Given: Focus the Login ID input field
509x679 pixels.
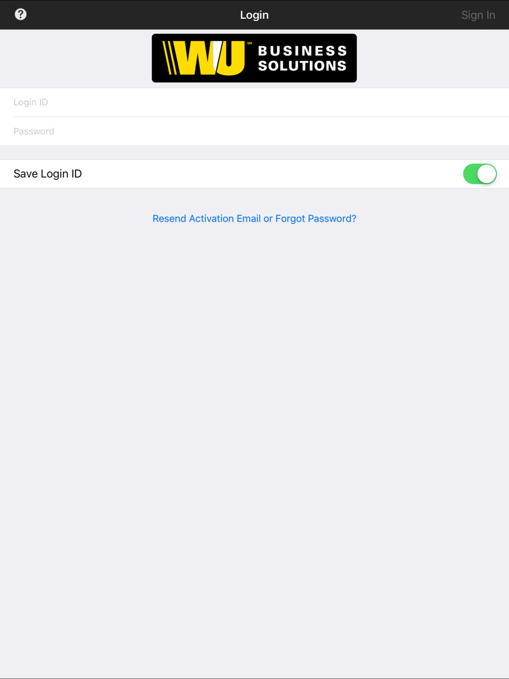Looking at the screenshot, I should tap(254, 102).
